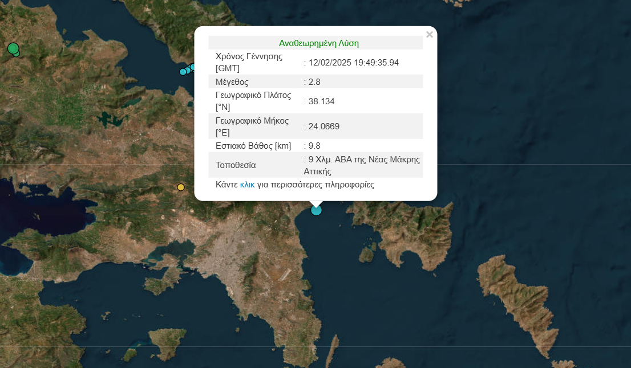Screen dimensions: 631x368
Task: Click the leftmost cyan earthquake marker
Action: (183, 72)
